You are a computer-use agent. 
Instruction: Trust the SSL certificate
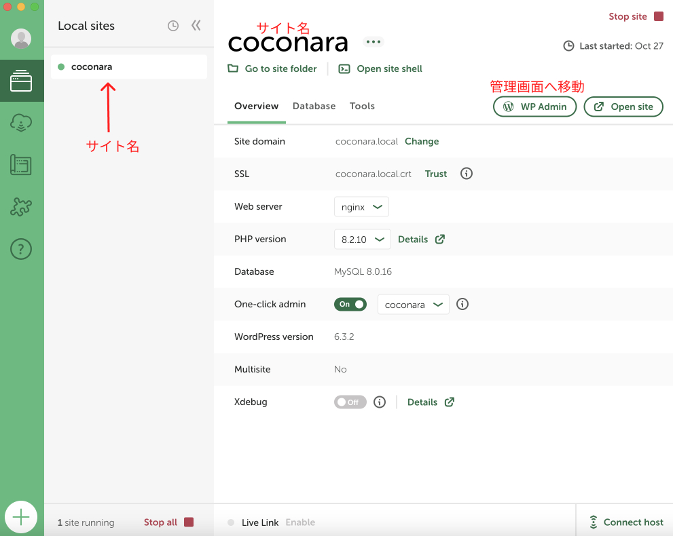coord(435,174)
